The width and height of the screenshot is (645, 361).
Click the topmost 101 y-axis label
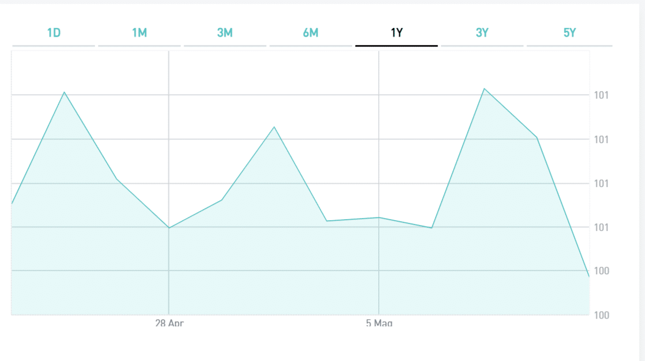601,96
